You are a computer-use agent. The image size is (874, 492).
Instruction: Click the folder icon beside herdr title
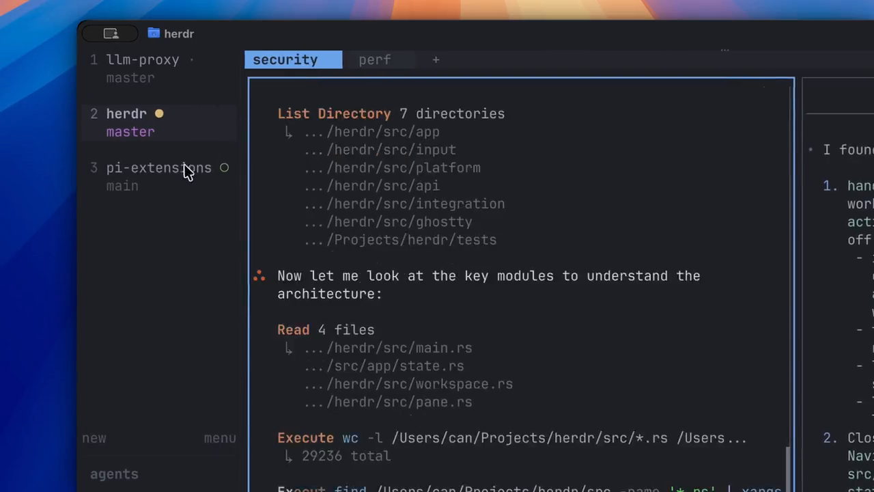coord(154,33)
